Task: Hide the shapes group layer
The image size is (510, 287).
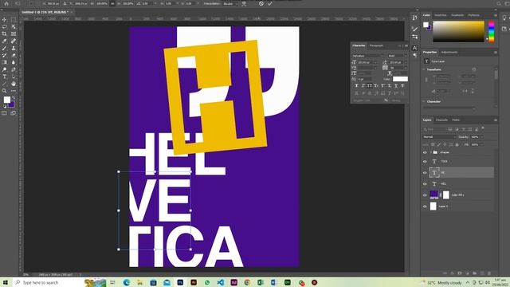Action: [x=425, y=152]
